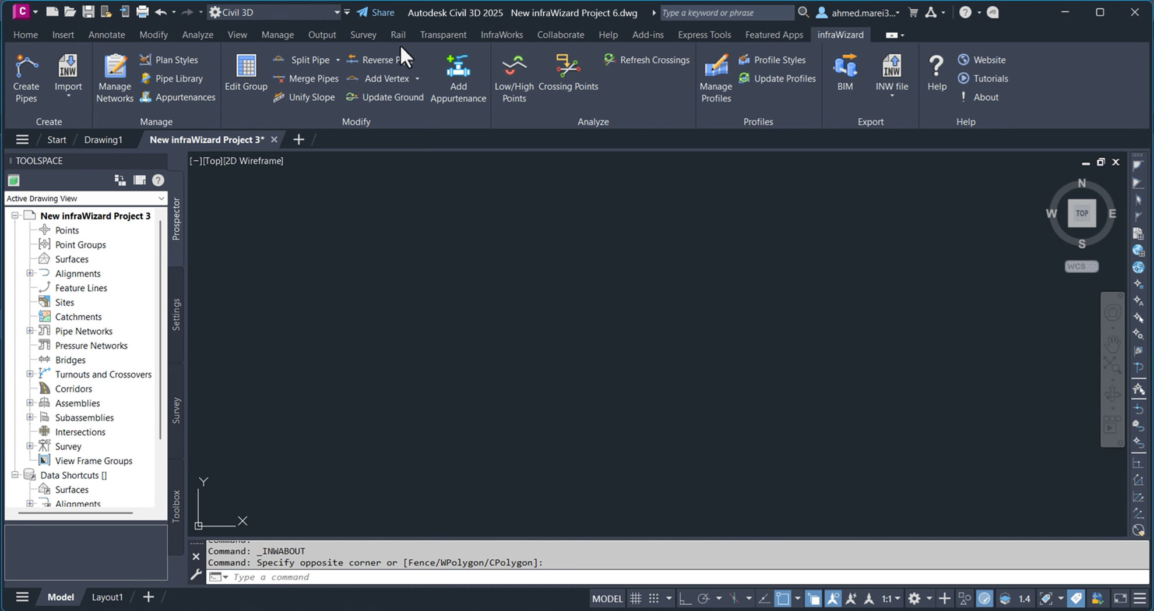
Task: Open Plan Styles
Action: pos(169,59)
